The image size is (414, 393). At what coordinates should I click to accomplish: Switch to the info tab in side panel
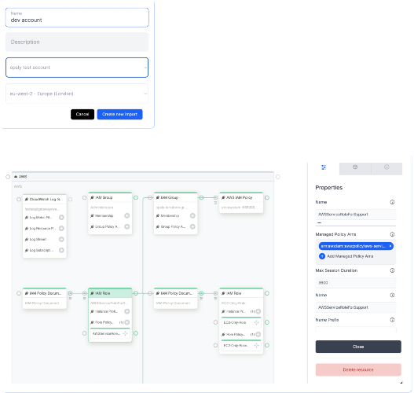tap(387, 167)
